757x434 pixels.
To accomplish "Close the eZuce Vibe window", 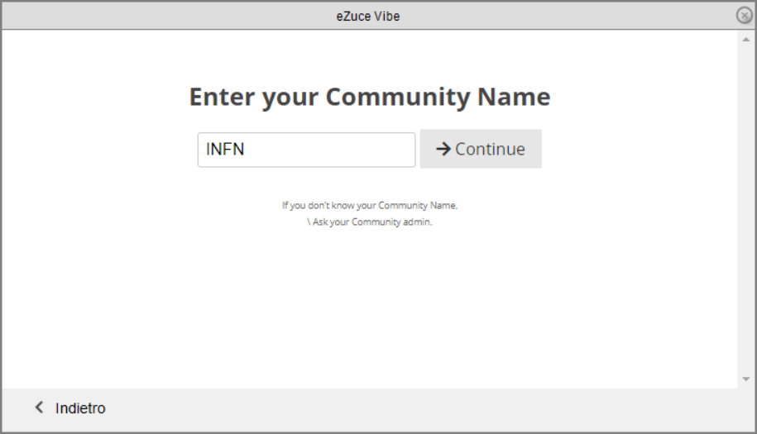I will [x=744, y=16].
